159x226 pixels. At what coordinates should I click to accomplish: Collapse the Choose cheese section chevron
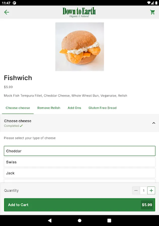click(154, 123)
